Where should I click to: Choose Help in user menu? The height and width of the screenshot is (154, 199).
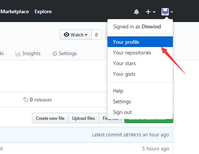pos(140,91)
